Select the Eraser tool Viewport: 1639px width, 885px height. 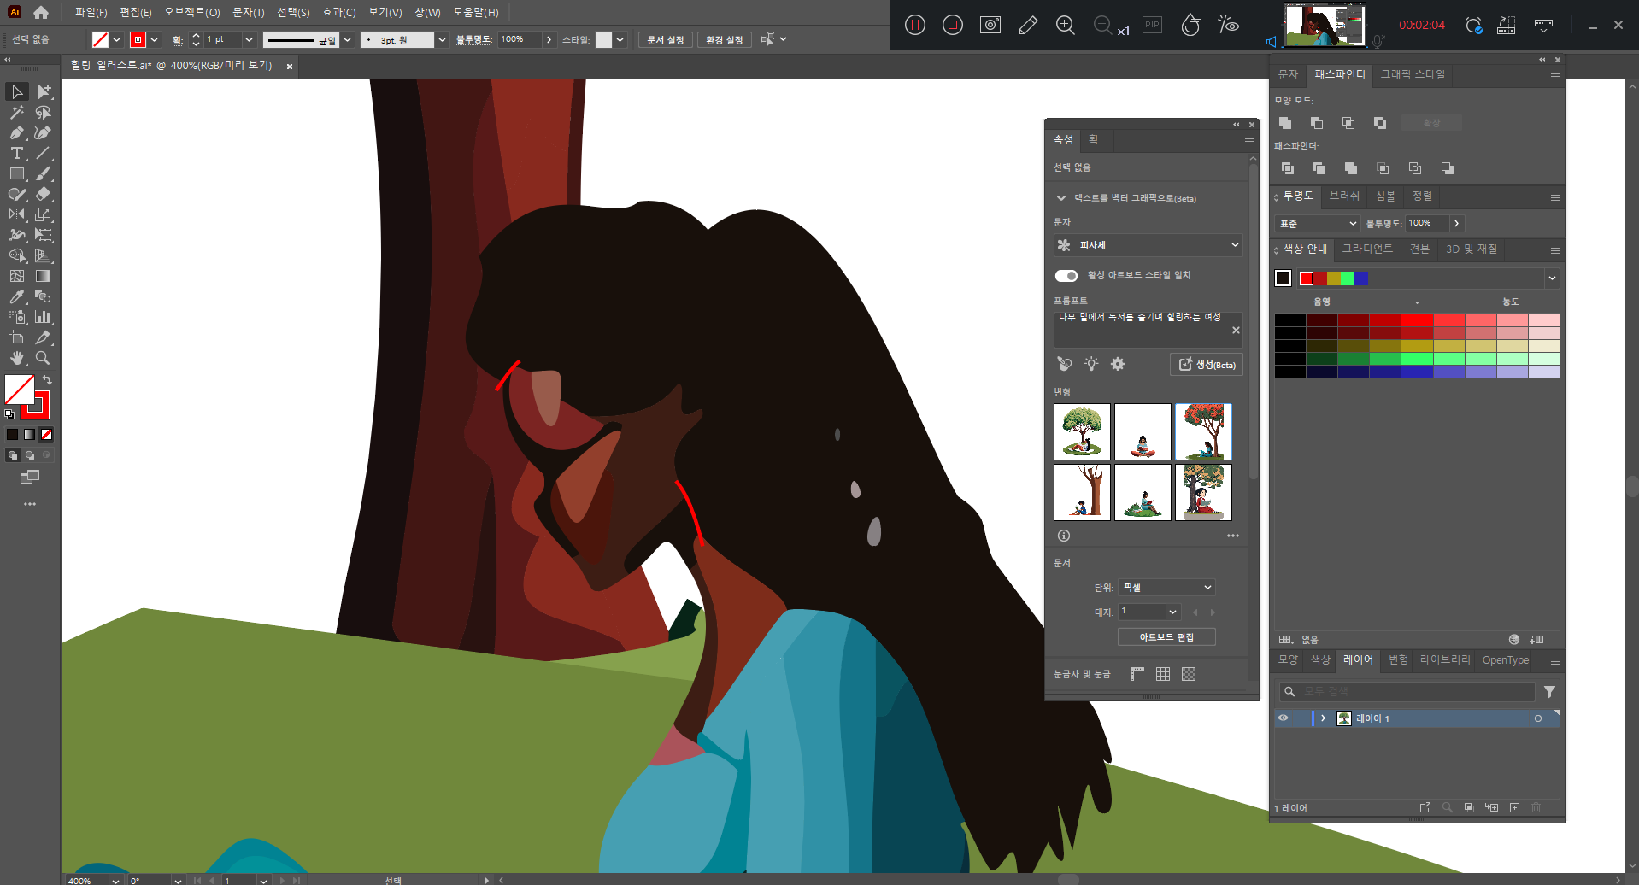click(44, 194)
